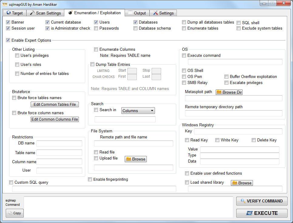Check the Read Key option

coord(187,140)
